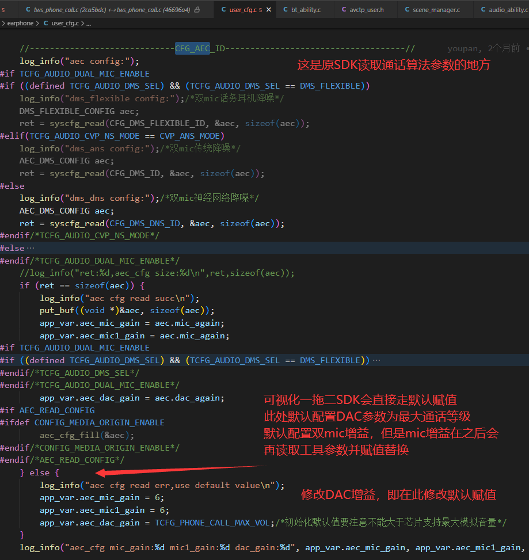Click the TCFG_PHONE_CALL_MAX_VOL macro in code

pyautogui.click(x=212, y=523)
